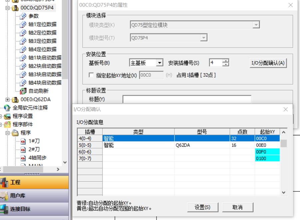
Task: Click into the 标题 text input field
Action: (187, 99)
